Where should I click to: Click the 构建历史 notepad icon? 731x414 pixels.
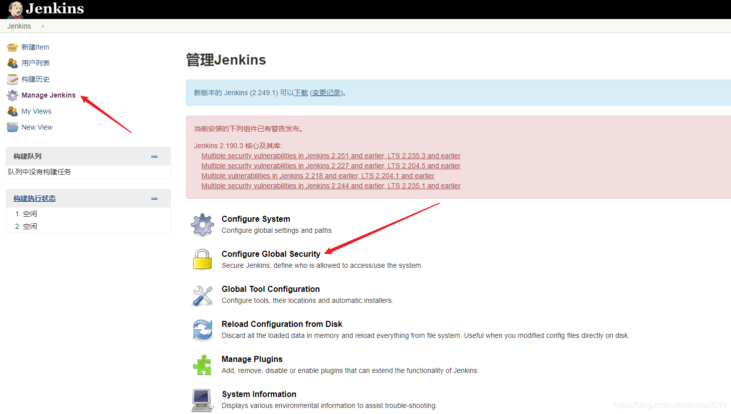coord(13,79)
